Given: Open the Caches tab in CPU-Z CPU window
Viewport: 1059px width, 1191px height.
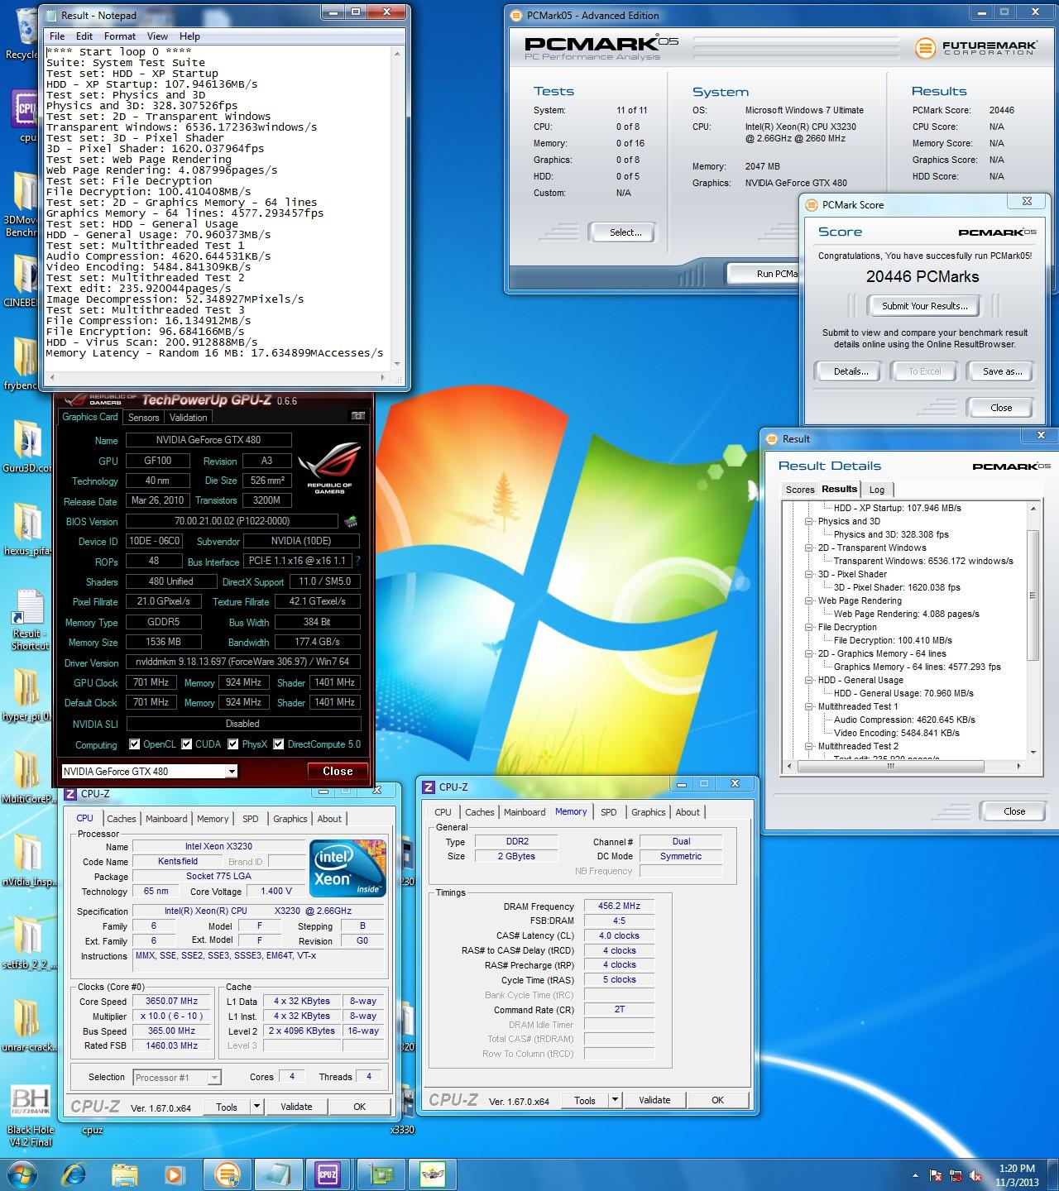Looking at the screenshot, I should pyautogui.click(x=122, y=819).
